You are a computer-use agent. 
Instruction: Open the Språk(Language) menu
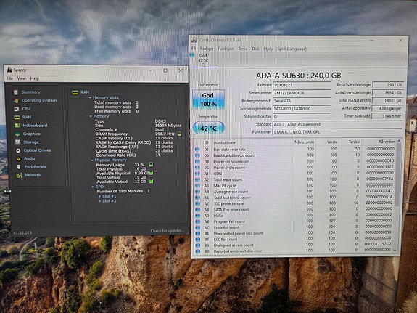(x=292, y=49)
